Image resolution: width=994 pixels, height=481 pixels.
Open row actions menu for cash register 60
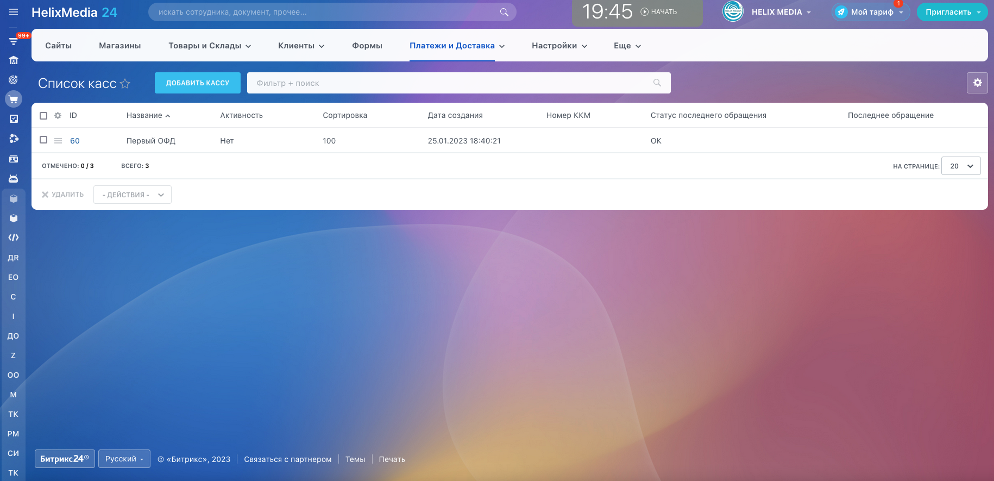(58, 141)
